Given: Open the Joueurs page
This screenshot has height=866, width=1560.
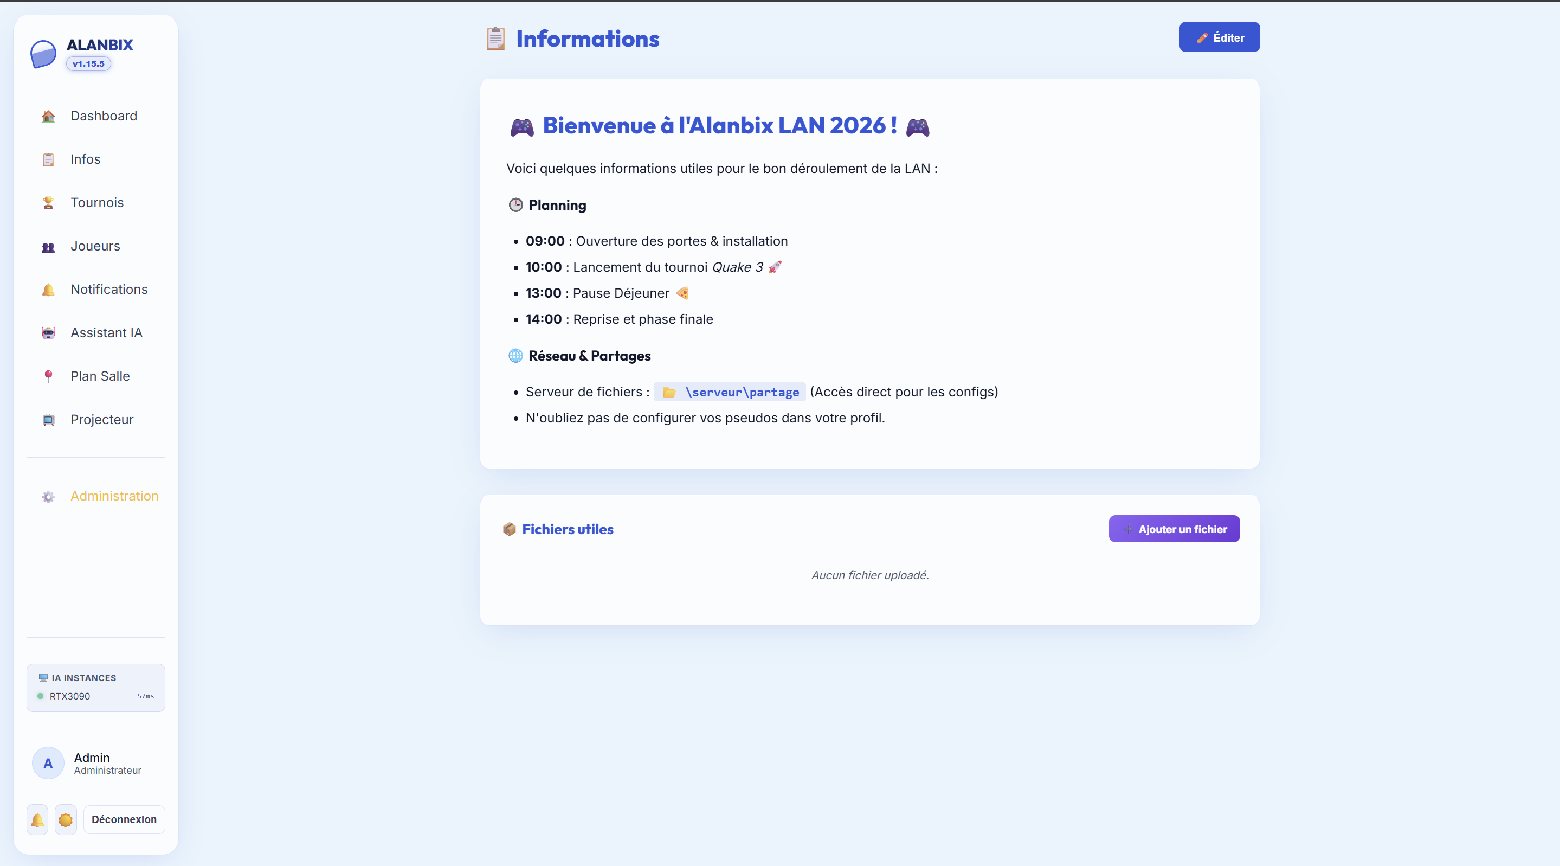Looking at the screenshot, I should coord(96,246).
